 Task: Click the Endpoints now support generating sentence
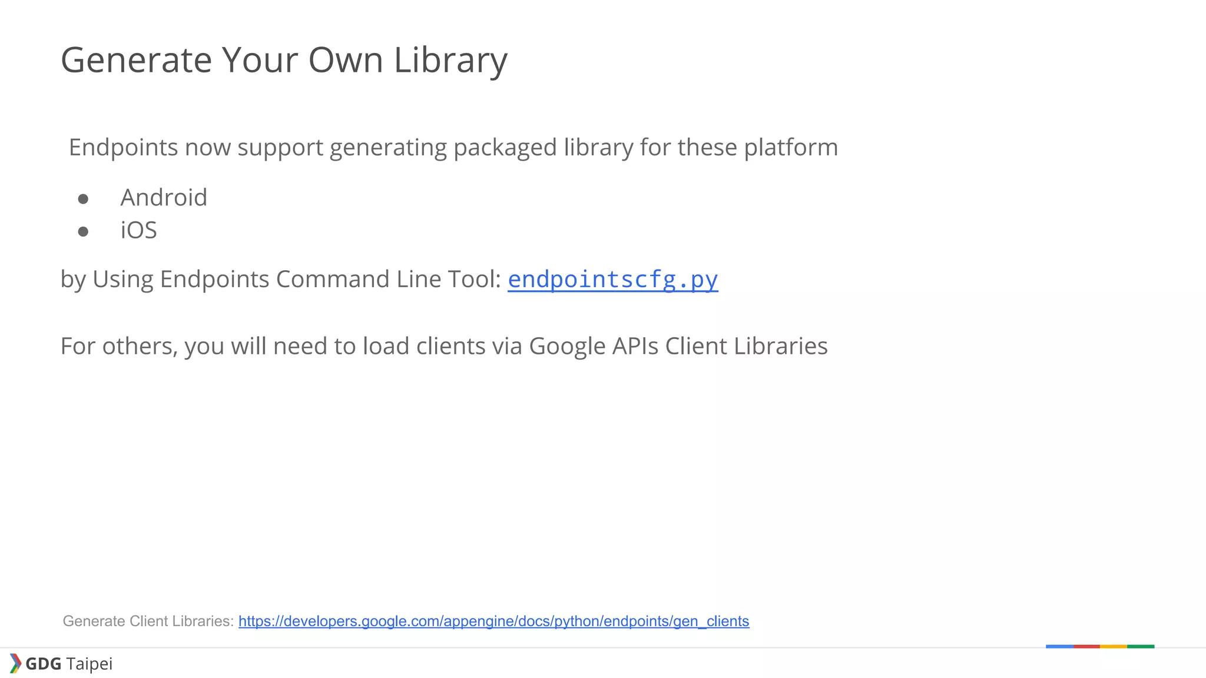[x=453, y=147]
